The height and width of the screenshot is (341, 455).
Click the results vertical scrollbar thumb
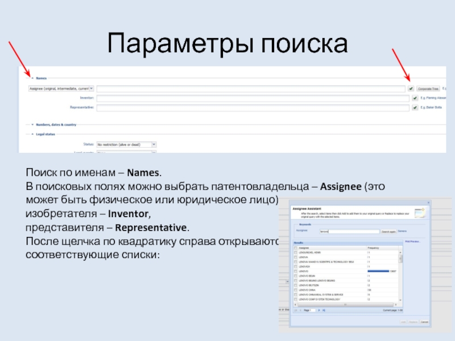pos(400,259)
